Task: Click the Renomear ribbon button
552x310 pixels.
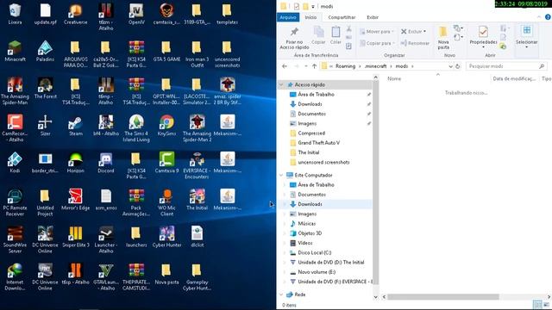Action: tap(415, 43)
